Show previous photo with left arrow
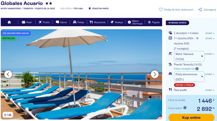This screenshot has height=121, width=217. (x=8, y=74)
